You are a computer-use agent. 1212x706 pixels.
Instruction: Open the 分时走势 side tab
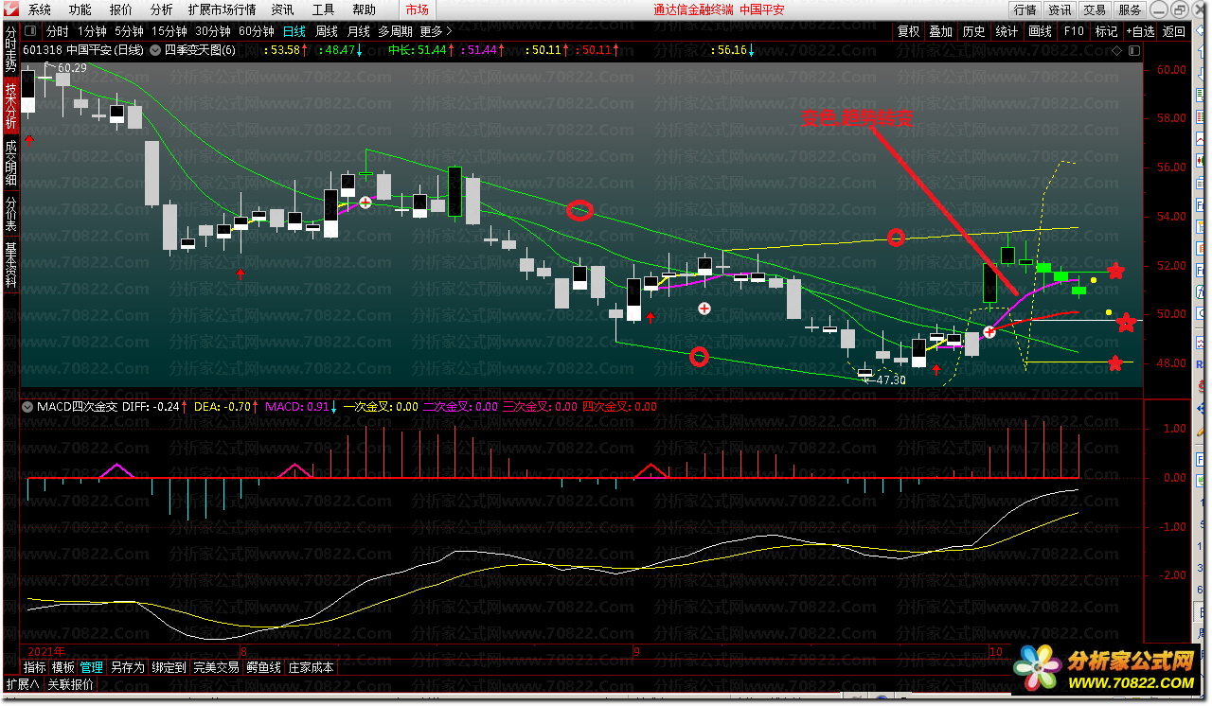tap(10, 49)
